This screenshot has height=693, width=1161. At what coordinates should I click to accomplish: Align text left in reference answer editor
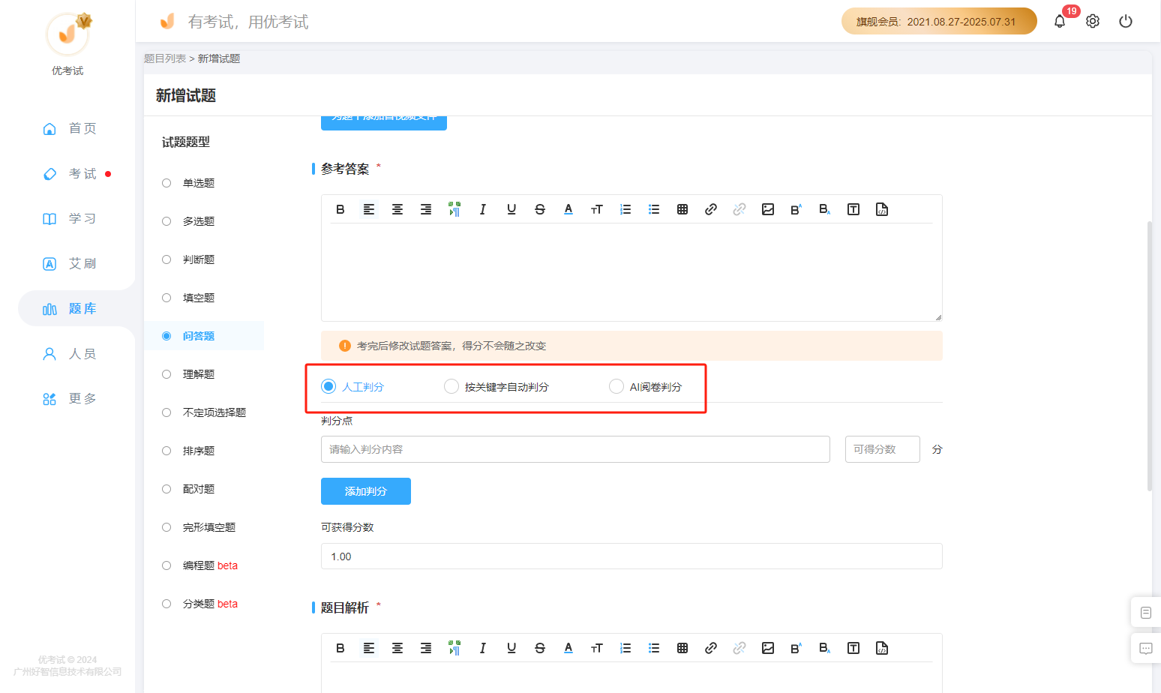pos(369,209)
